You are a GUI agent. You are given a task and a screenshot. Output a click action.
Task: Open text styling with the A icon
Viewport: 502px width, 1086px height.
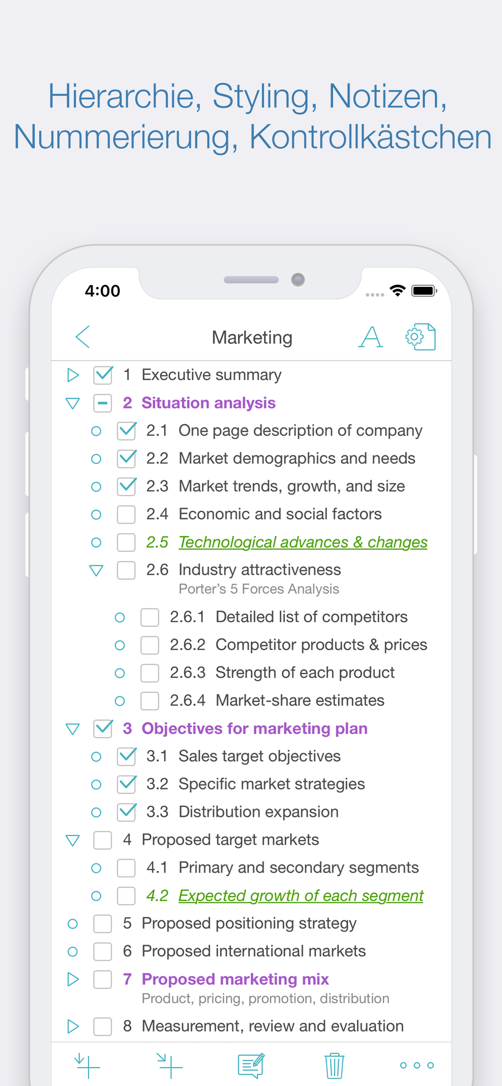click(x=370, y=337)
